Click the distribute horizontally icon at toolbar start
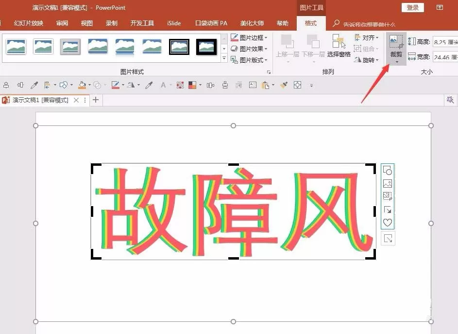 point(20,85)
